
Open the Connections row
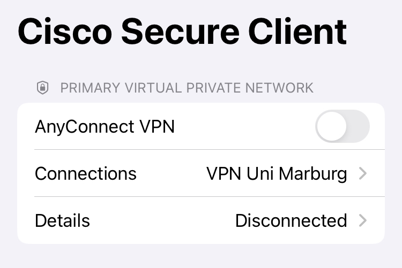(x=201, y=173)
